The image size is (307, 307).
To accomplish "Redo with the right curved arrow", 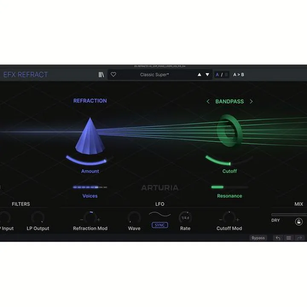I will click(x=300, y=238).
